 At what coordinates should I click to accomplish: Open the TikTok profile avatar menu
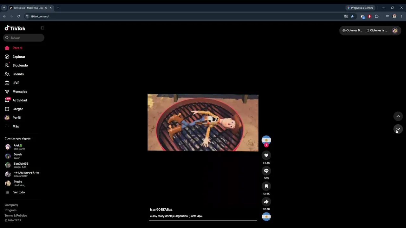(x=395, y=30)
